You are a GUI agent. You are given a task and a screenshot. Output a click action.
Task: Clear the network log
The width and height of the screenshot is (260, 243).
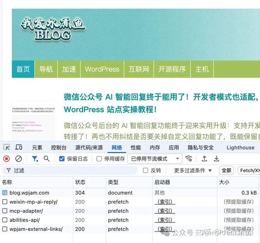tap(18, 159)
